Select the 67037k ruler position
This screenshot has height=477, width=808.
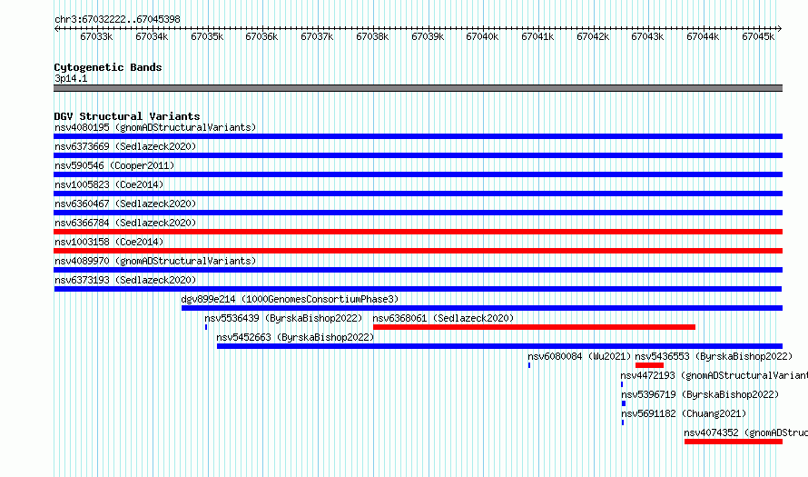tap(317, 36)
